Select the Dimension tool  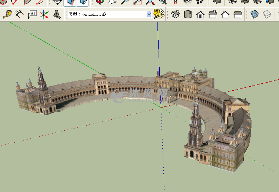pyautogui.click(x=19, y=14)
